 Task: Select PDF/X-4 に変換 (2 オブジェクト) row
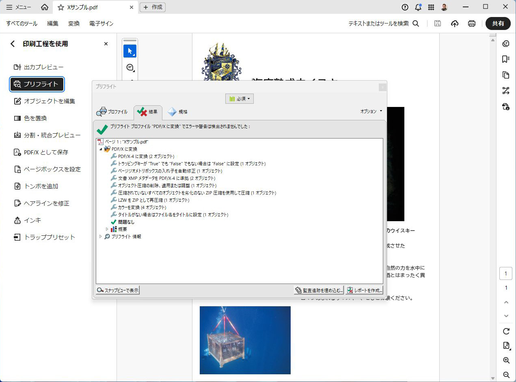(142, 156)
